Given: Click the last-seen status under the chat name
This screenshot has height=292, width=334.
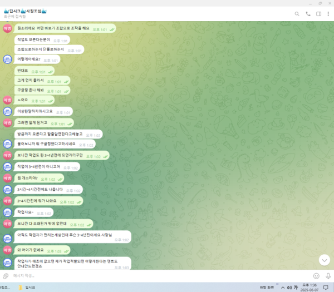Looking at the screenshot, I should click(x=14, y=17).
